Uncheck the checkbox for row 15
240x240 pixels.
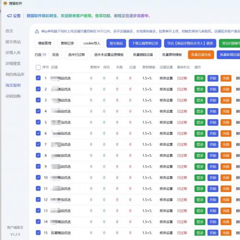[38, 232]
